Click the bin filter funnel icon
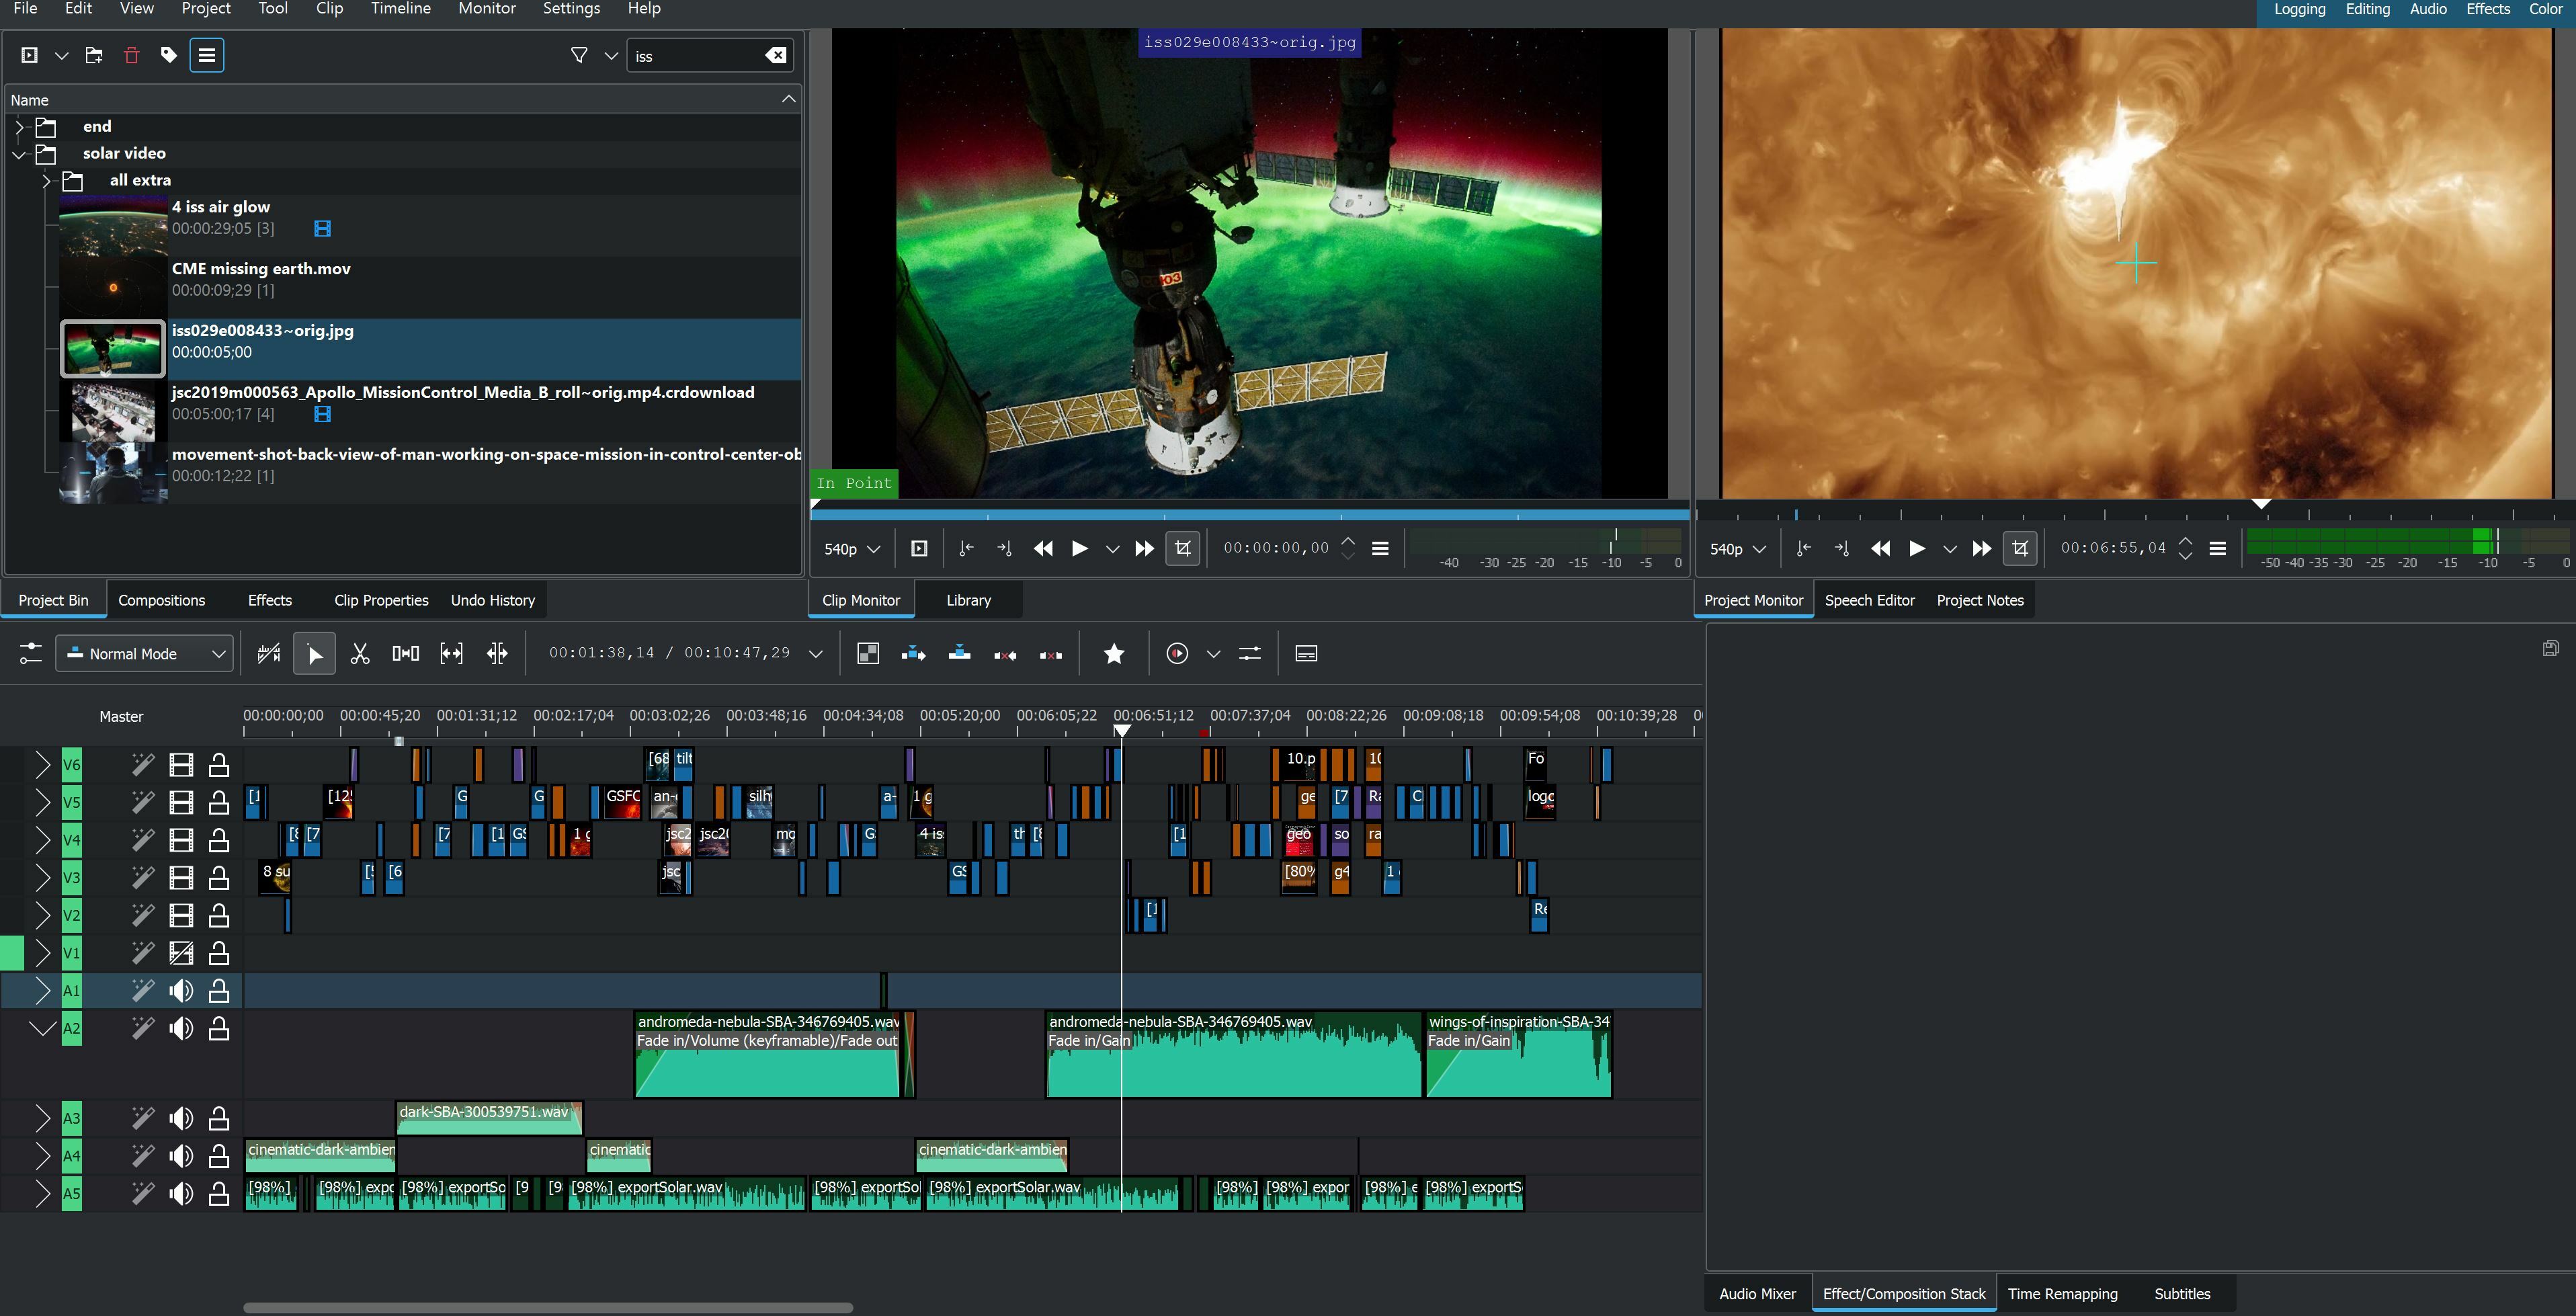The height and width of the screenshot is (1316, 2576). point(579,56)
